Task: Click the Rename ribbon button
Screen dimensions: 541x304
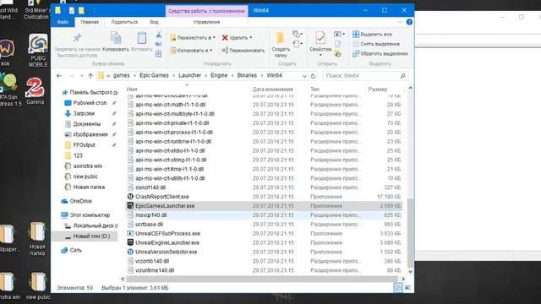Action: pyautogui.click(x=243, y=51)
